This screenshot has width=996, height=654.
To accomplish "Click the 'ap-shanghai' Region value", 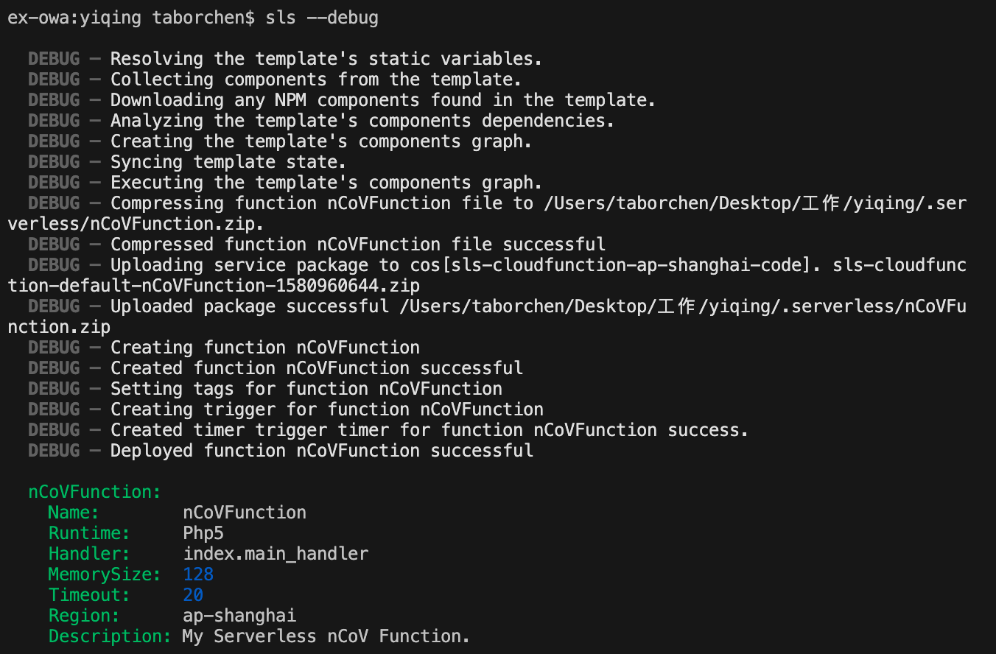I will (x=239, y=616).
